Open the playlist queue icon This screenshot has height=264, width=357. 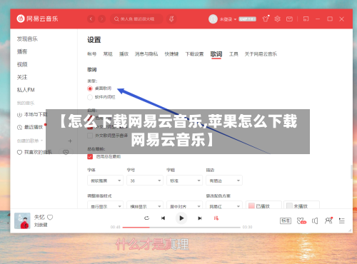click(x=342, y=221)
